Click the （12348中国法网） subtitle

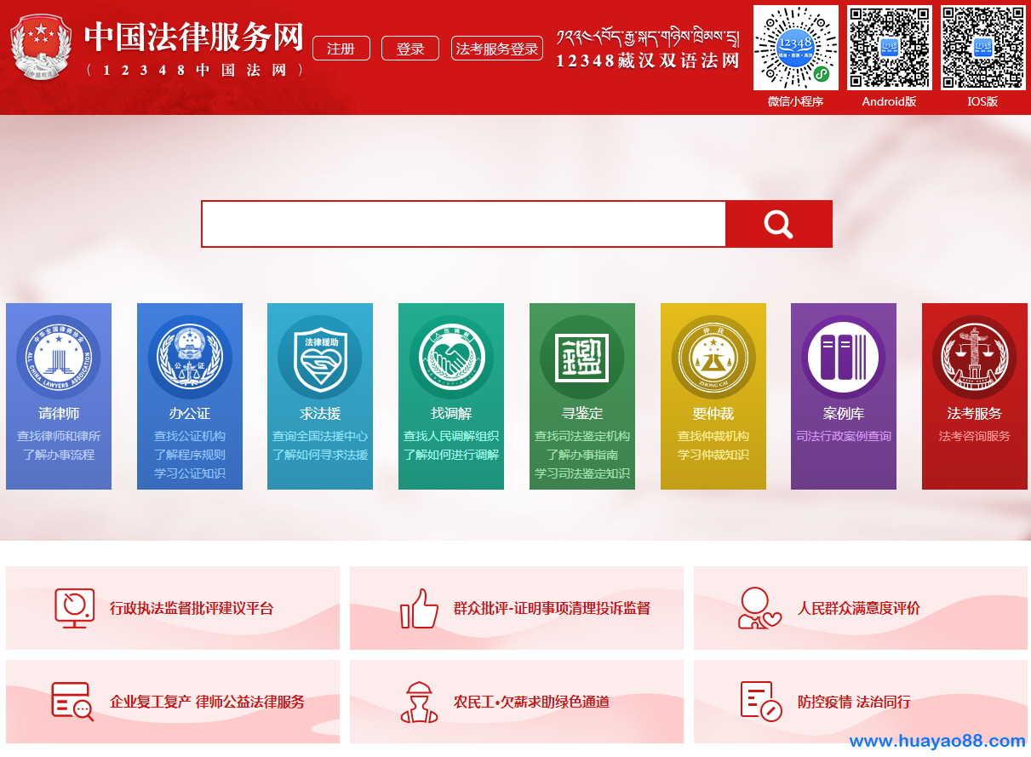tap(195, 70)
